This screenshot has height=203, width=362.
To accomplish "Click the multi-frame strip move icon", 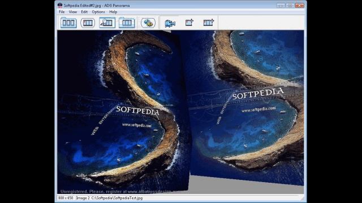I will (209, 23).
